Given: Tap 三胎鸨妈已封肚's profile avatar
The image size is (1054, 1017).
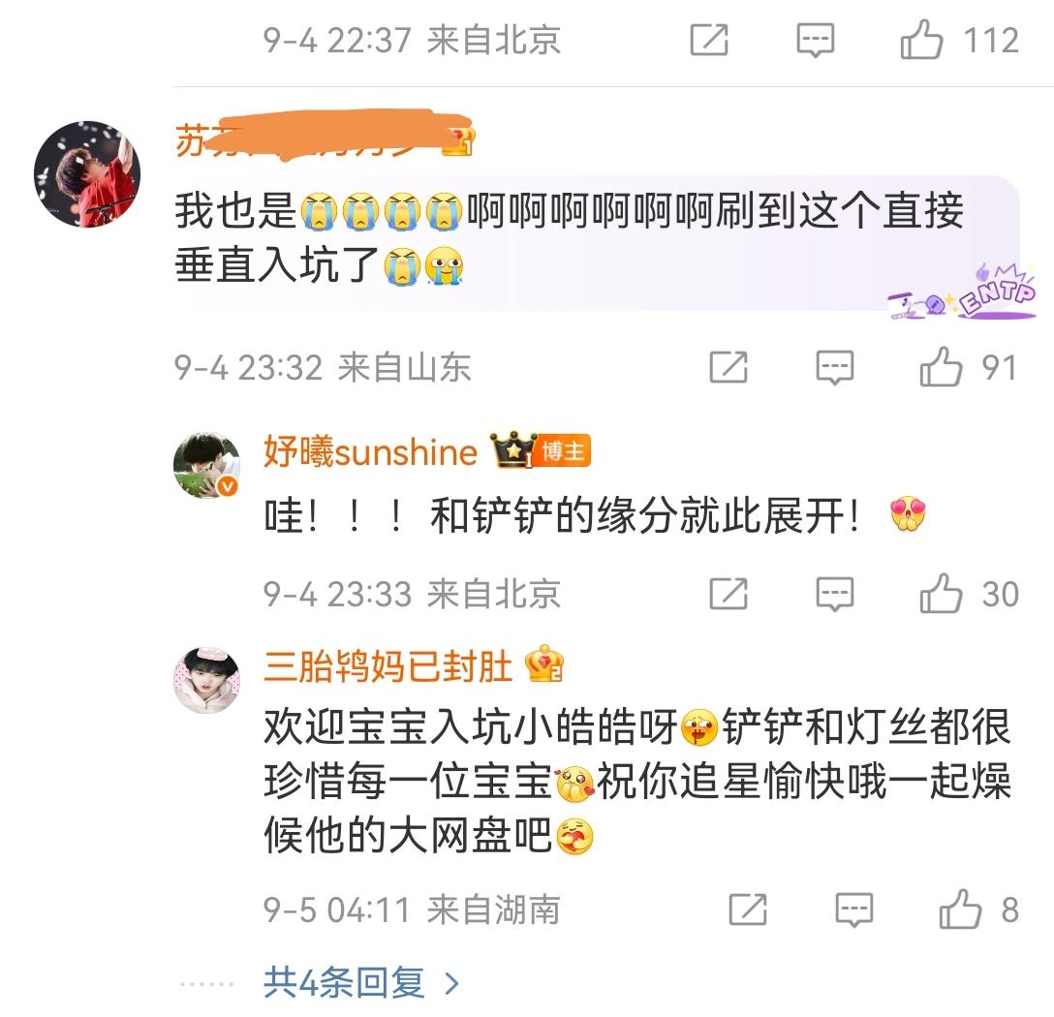Looking at the screenshot, I should (207, 680).
